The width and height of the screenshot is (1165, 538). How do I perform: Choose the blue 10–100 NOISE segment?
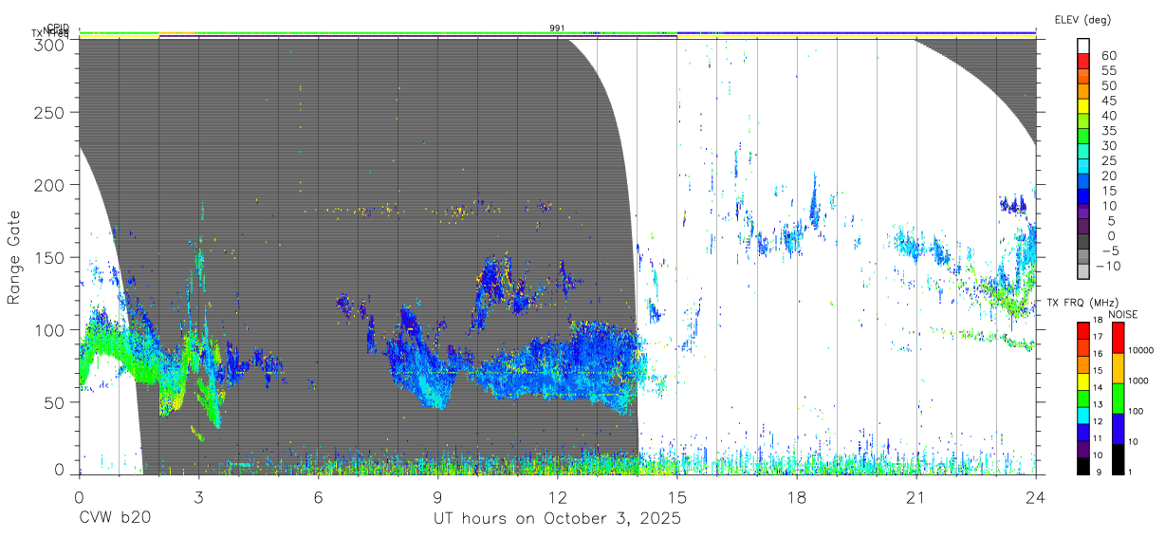click(x=1117, y=428)
